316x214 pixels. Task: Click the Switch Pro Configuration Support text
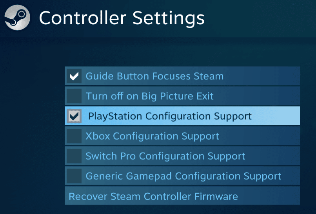[165, 156]
